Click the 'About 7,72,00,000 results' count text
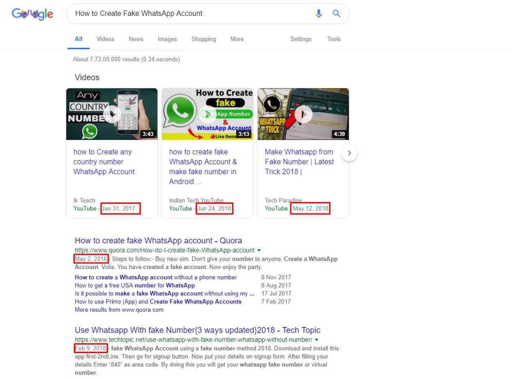512x379 pixels. (x=126, y=59)
